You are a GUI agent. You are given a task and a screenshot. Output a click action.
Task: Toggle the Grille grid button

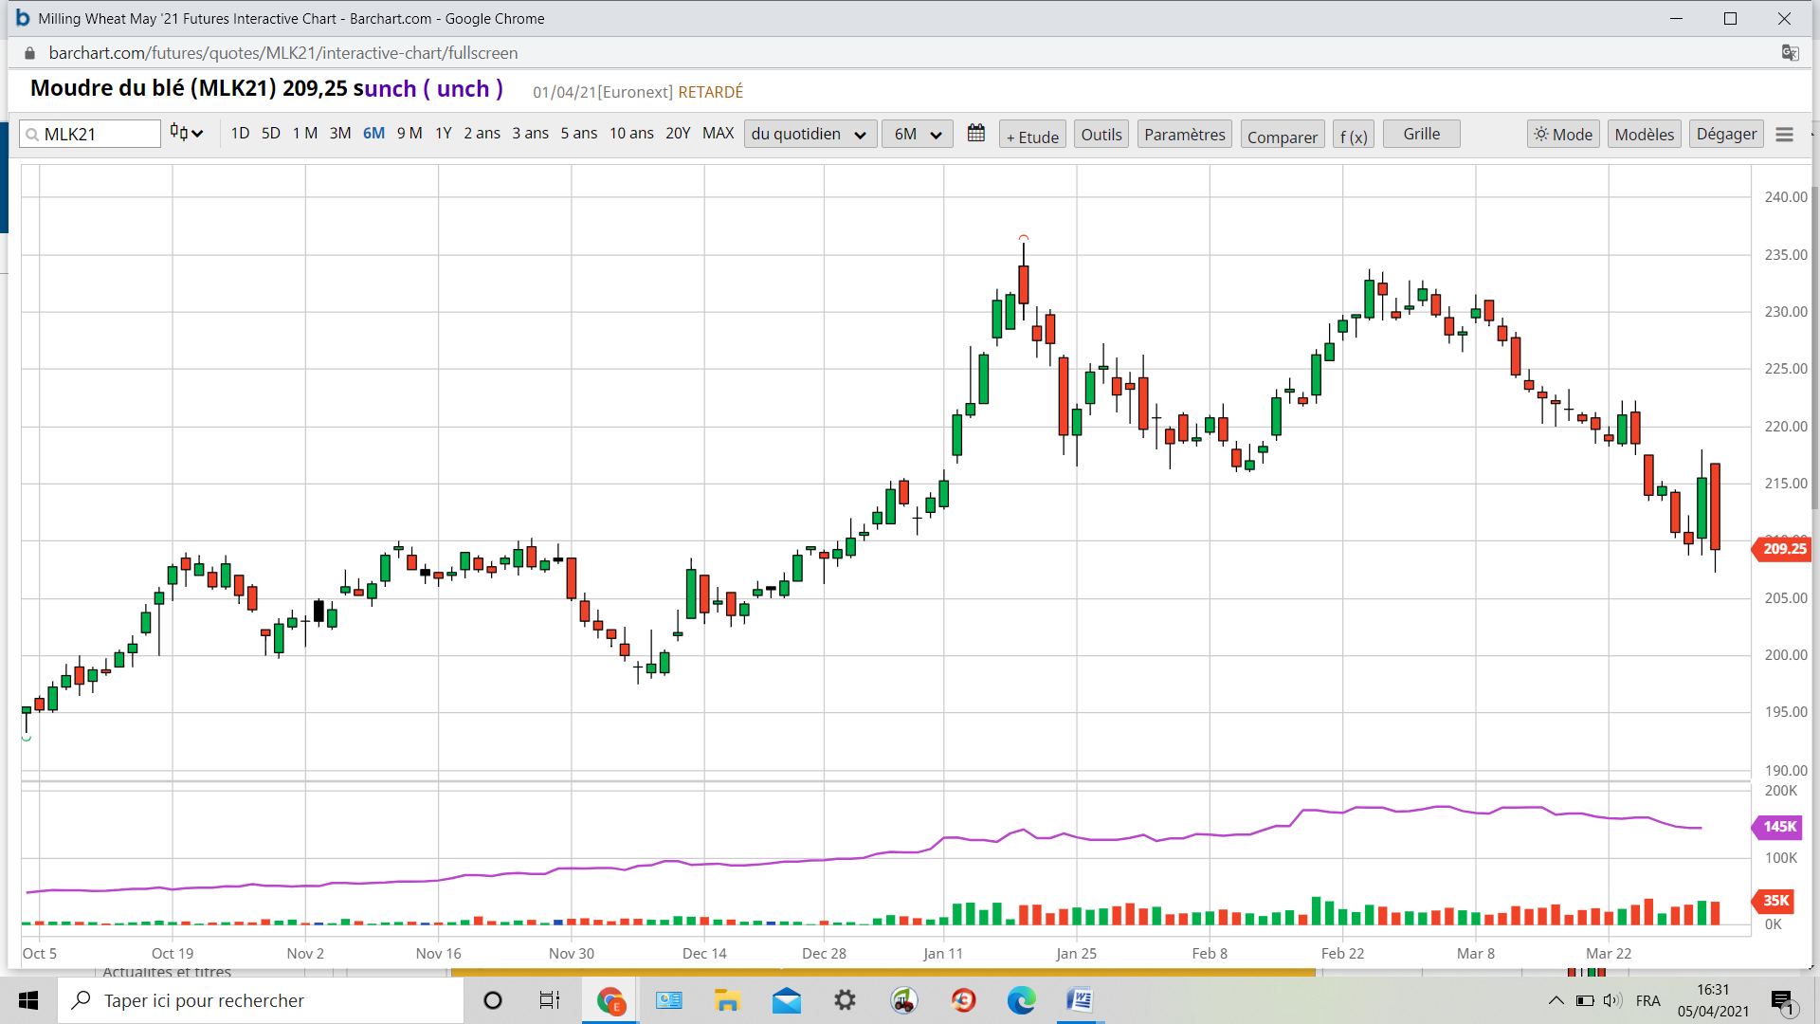coord(1421,134)
